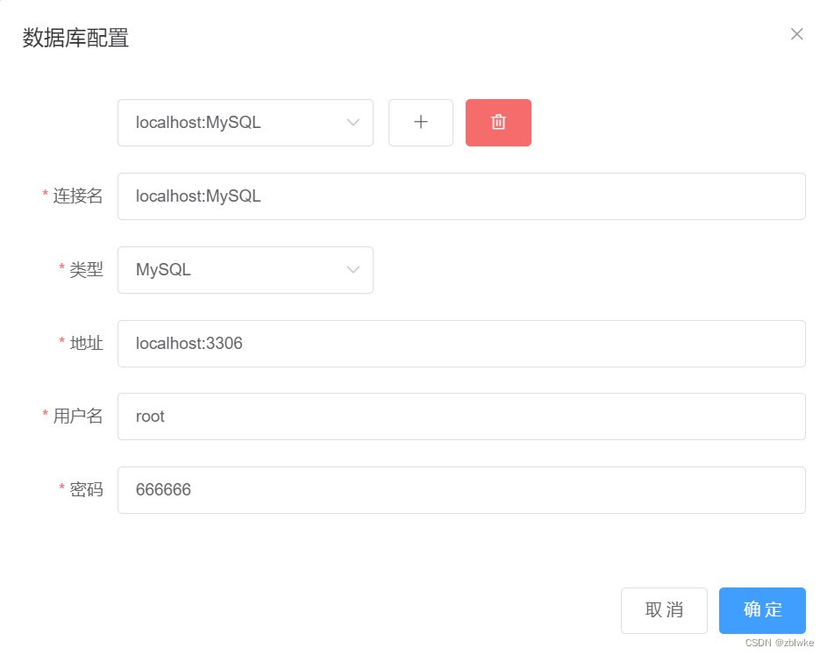Click the 取消 cancel button
This screenshot has height=655, width=827.
pos(664,610)
